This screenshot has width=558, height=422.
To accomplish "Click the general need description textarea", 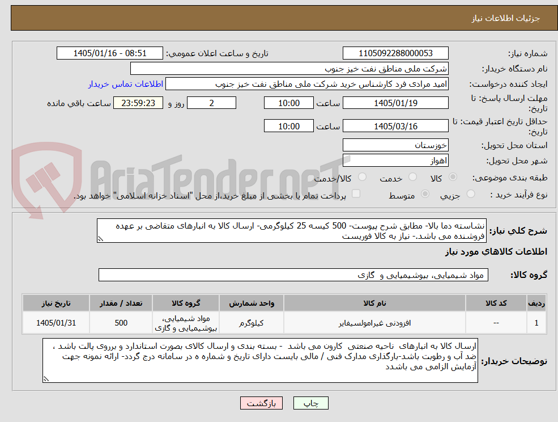I will pyautogui.click(x=291, y=231).
